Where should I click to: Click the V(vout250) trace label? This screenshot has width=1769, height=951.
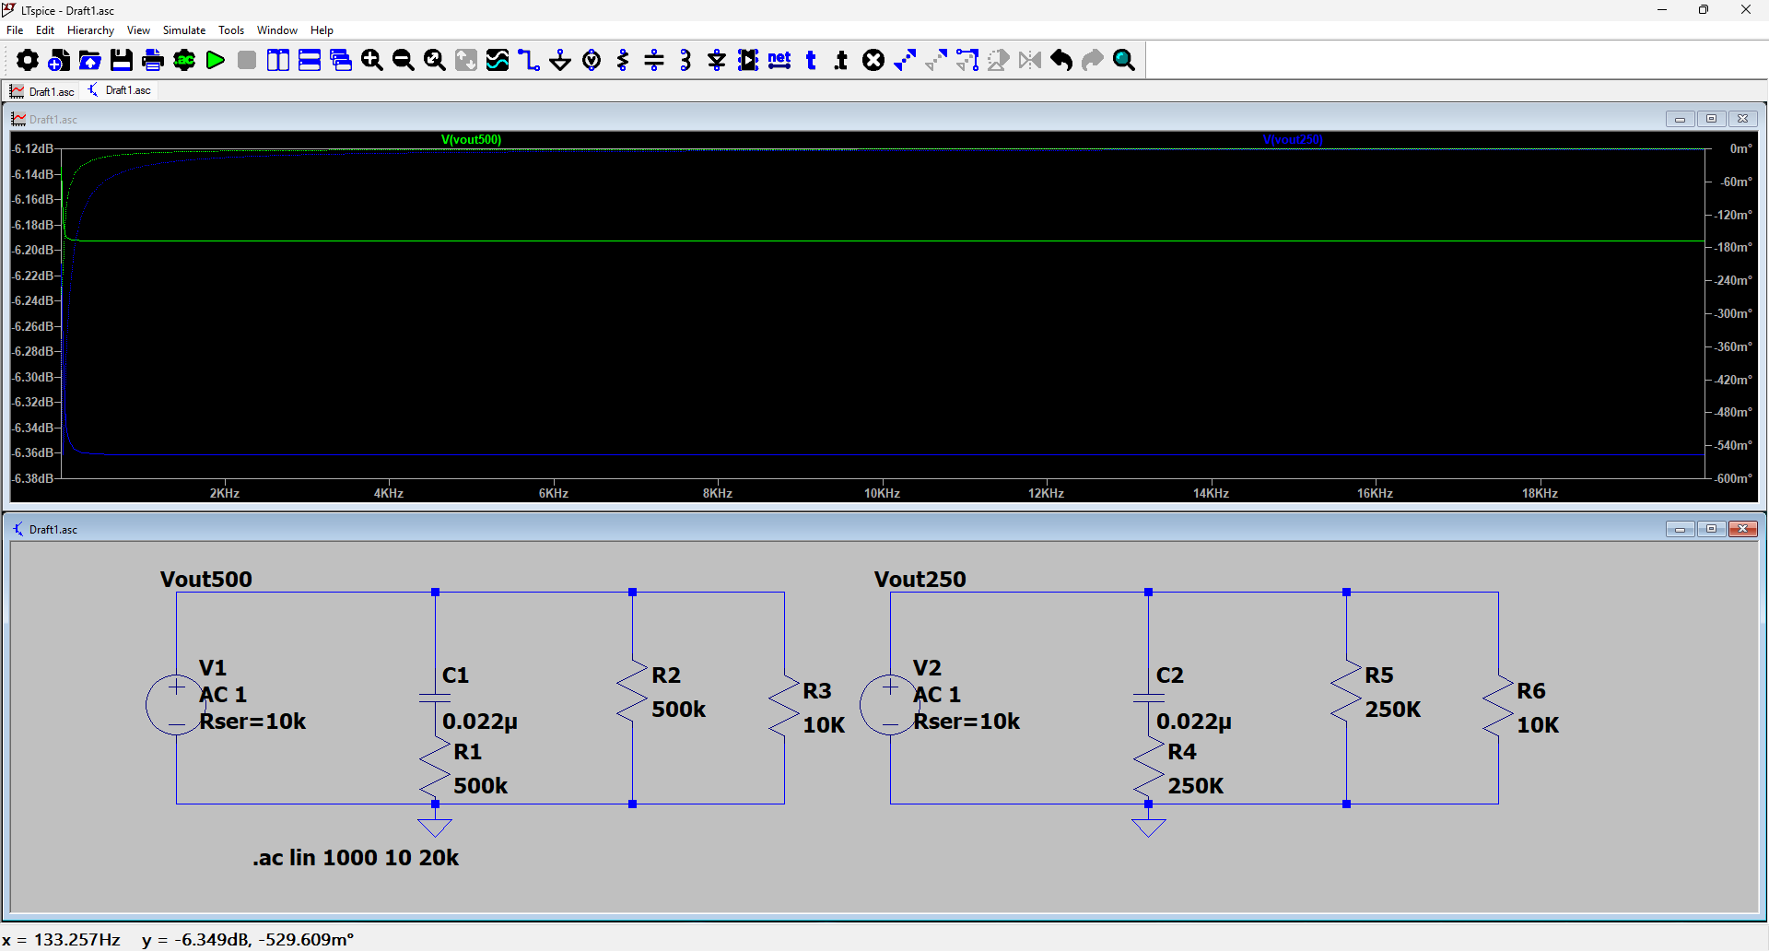pyautogui.click(x=1293, y=140)
